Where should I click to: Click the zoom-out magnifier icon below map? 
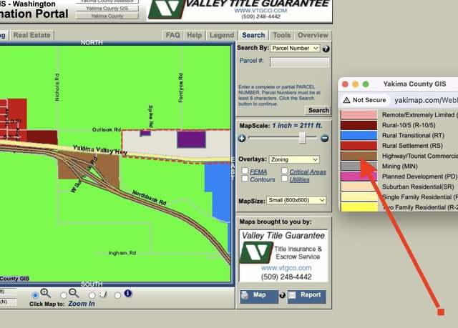pos(74,293)
